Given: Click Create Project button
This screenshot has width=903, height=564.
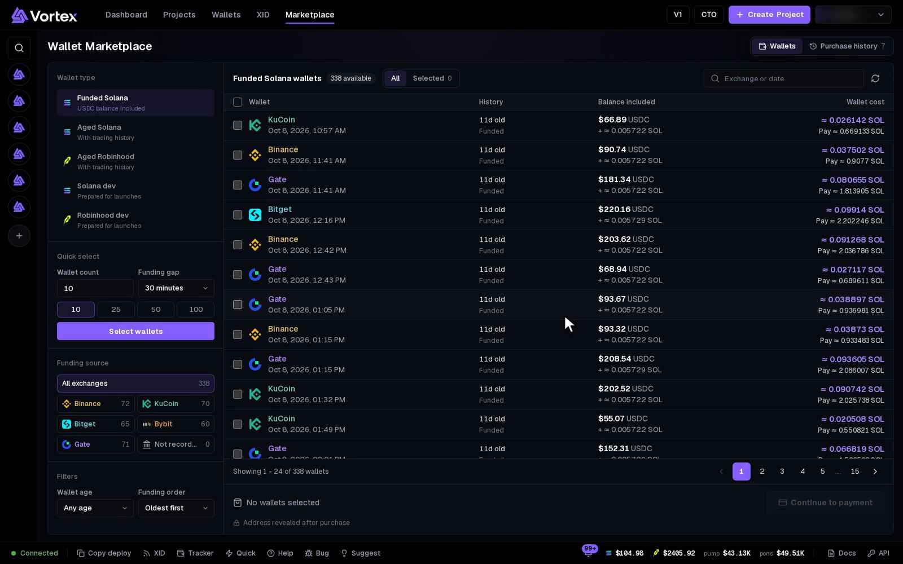Looking at the screenshot, I should point(769,15).
